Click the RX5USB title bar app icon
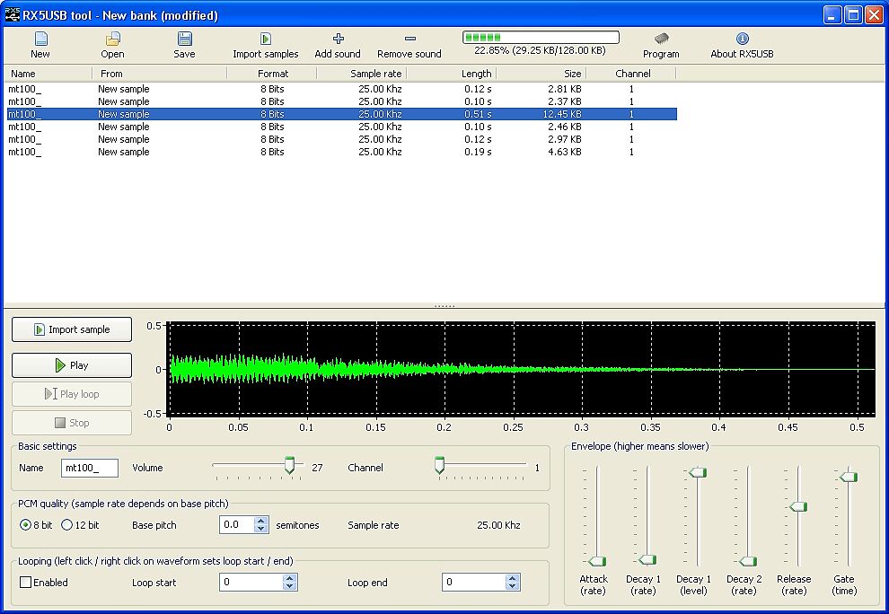Image resolution: width=889 pixels, height=614 pixels. click(x=12, y=14)
